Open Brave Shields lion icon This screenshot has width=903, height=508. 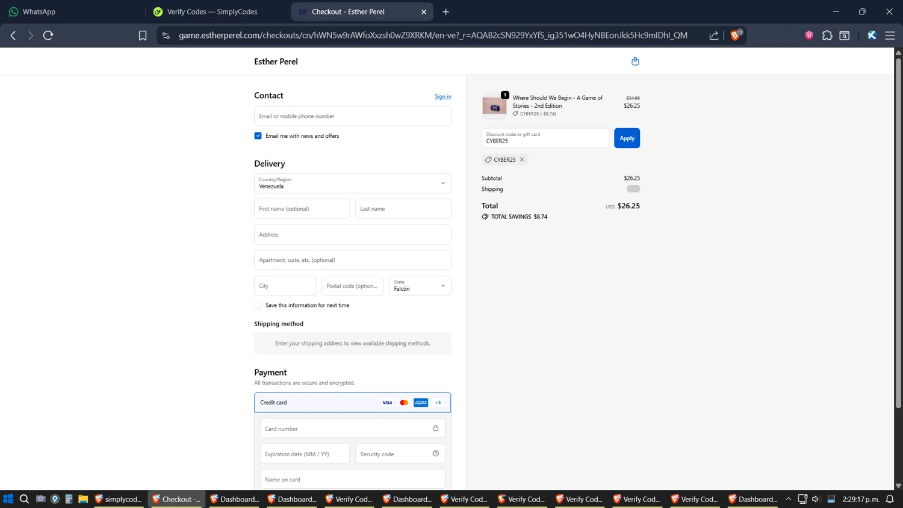(x=735, y=36)
